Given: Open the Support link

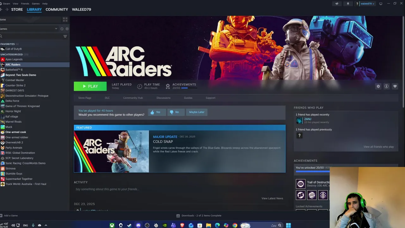Looking at the screenshot, I should pyautogui.click(x=210, y=98).
